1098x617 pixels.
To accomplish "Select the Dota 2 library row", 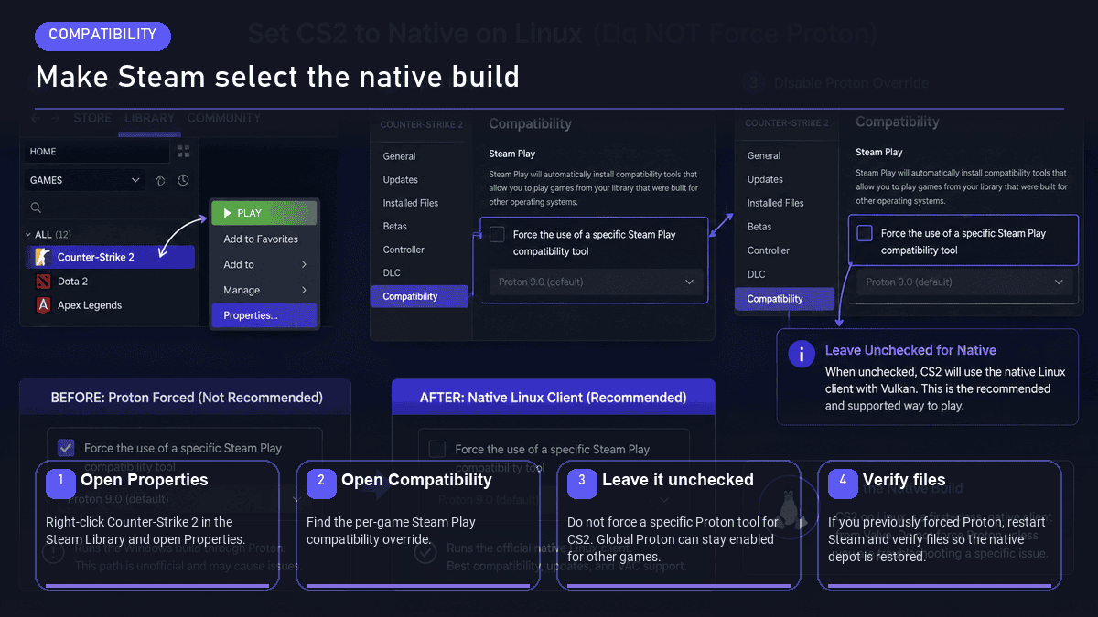I will [x=110, y=282].
